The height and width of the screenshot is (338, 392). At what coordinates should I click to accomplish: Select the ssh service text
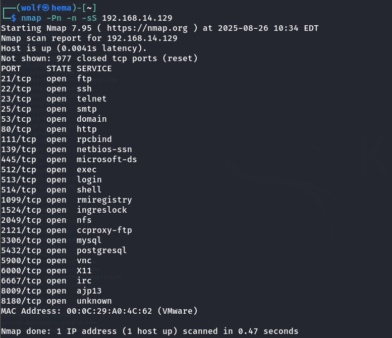tap(84, 89)
